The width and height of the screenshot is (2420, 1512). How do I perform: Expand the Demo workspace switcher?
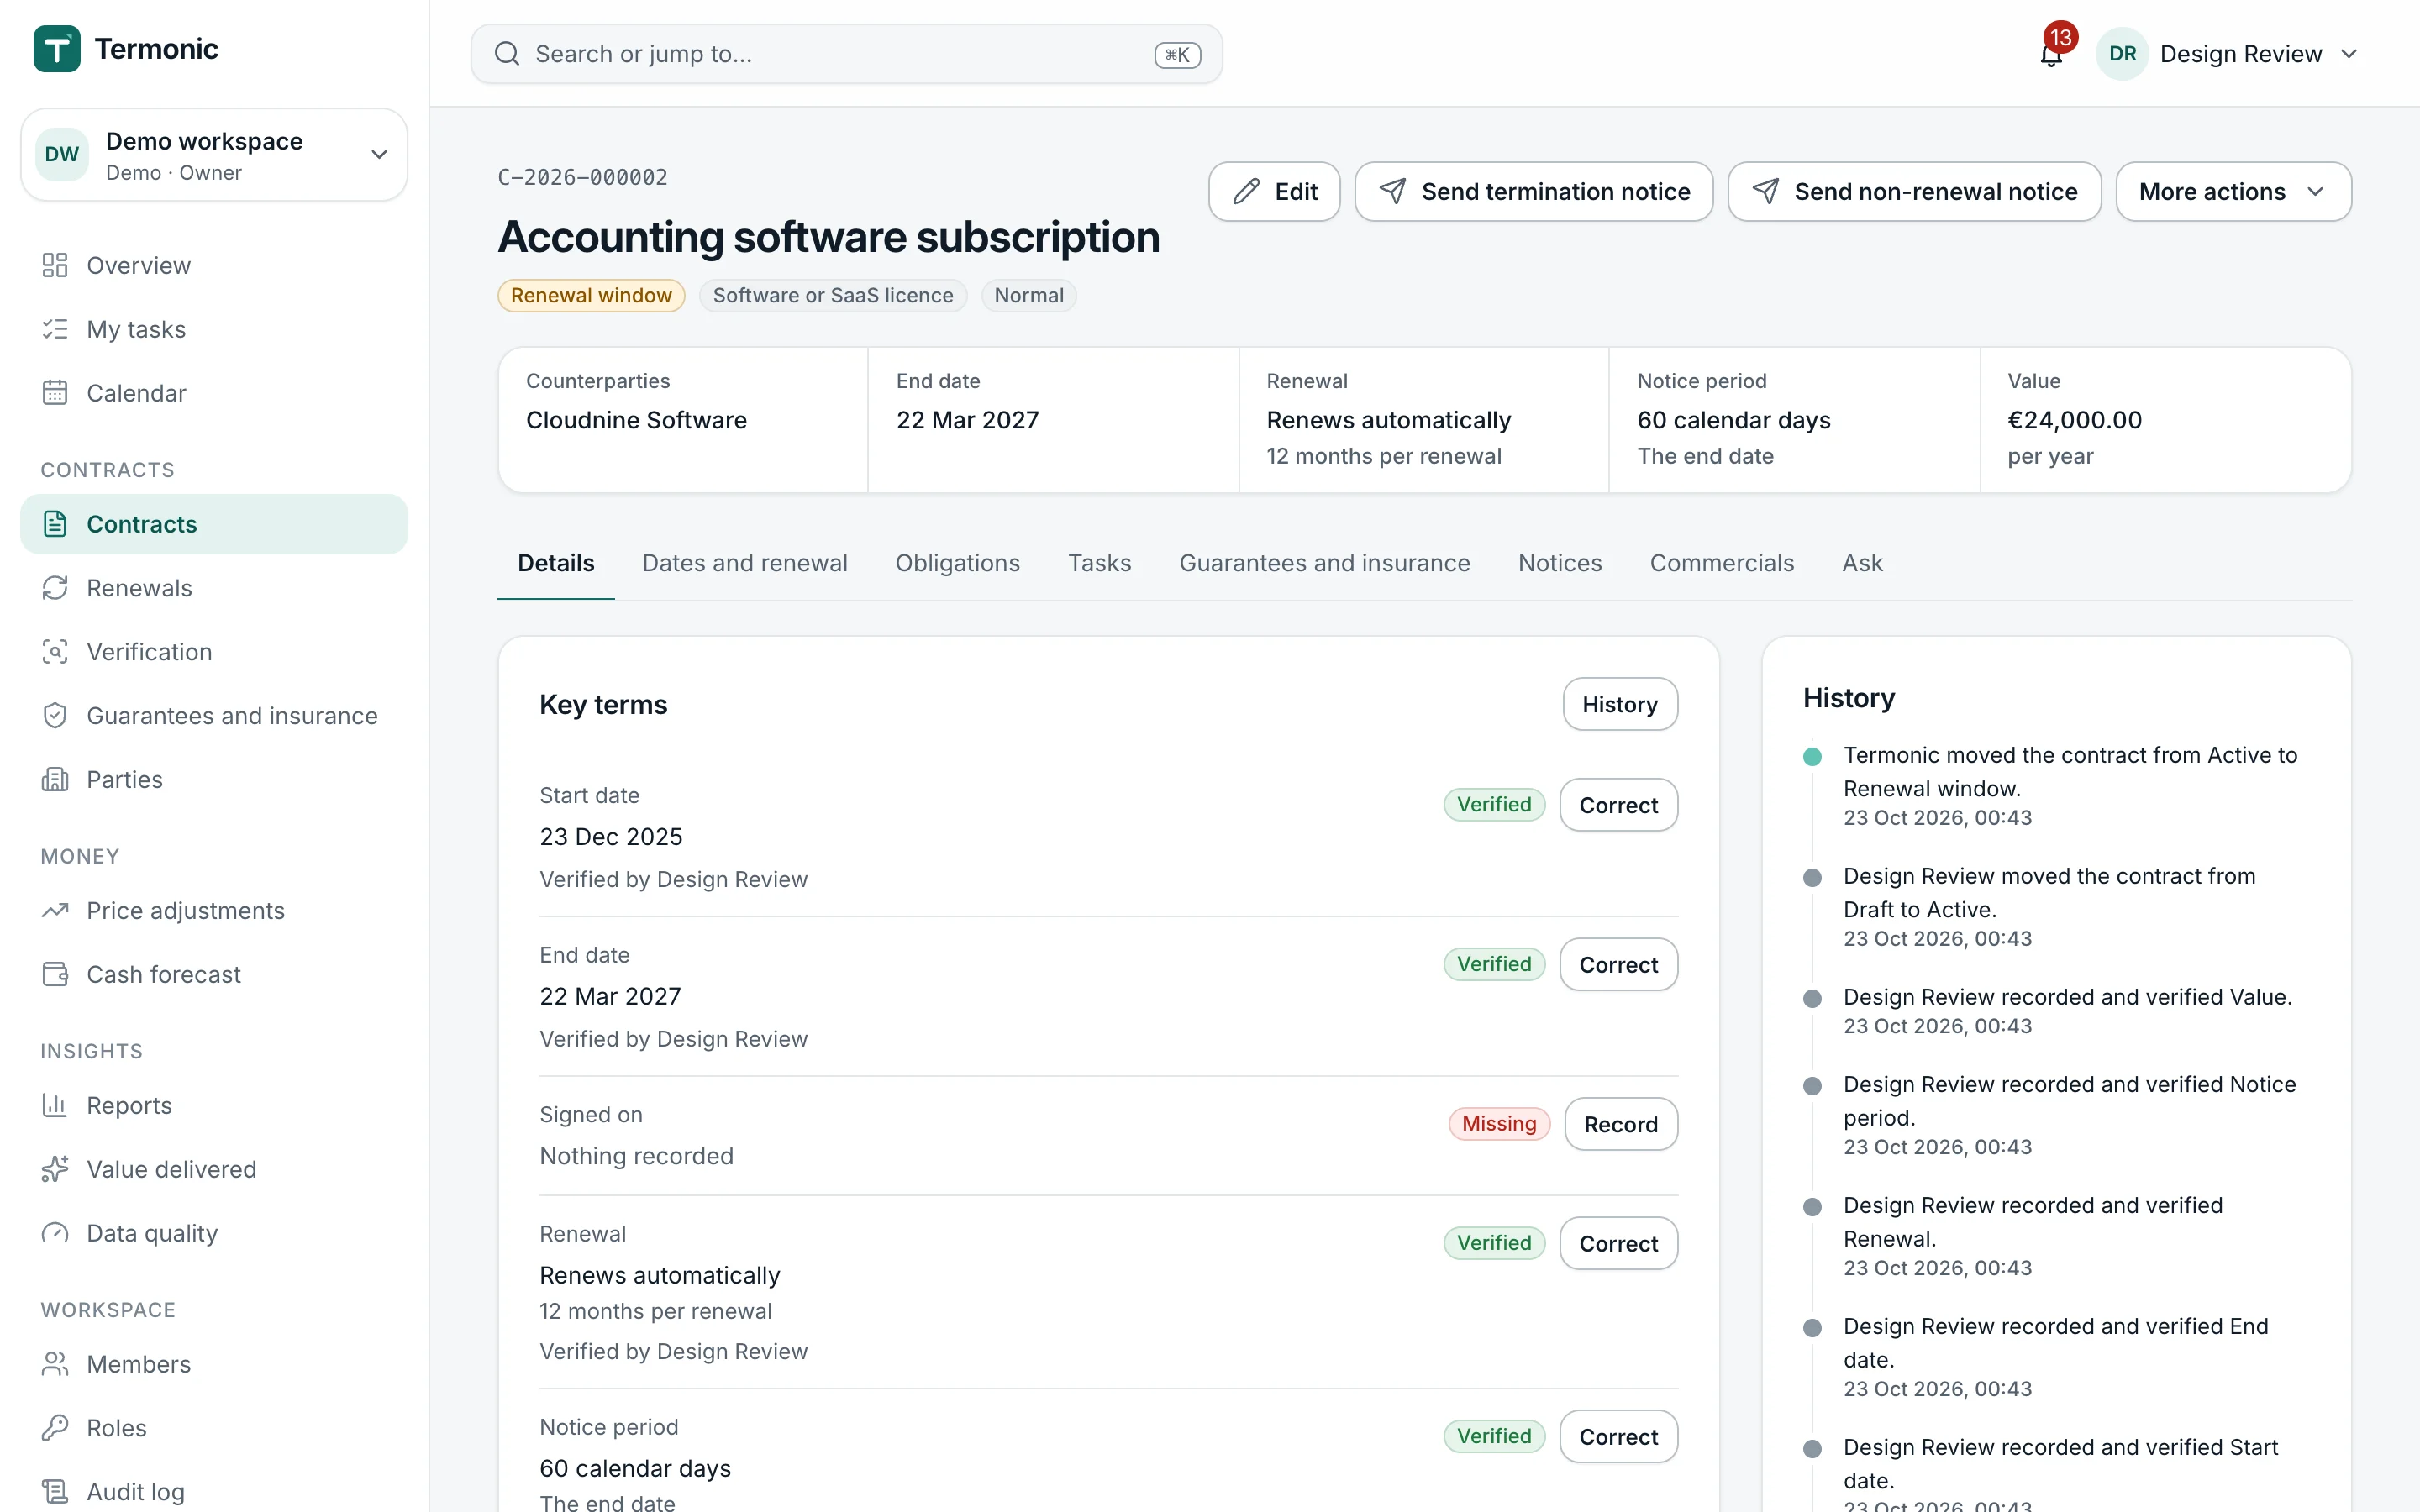click(214, 155)
